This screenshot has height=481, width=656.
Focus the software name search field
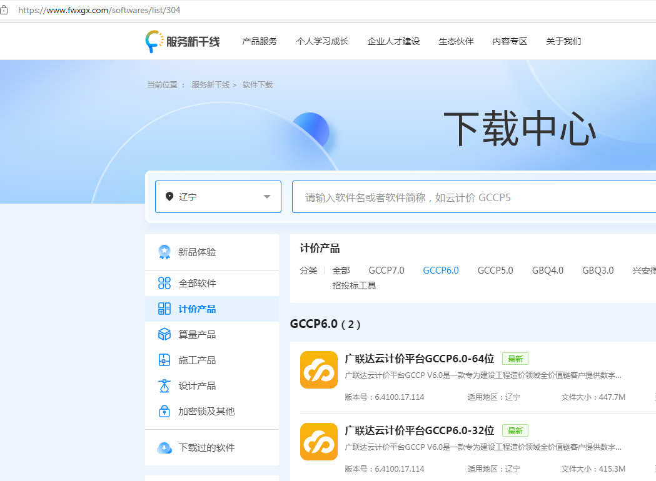point(474,197)
